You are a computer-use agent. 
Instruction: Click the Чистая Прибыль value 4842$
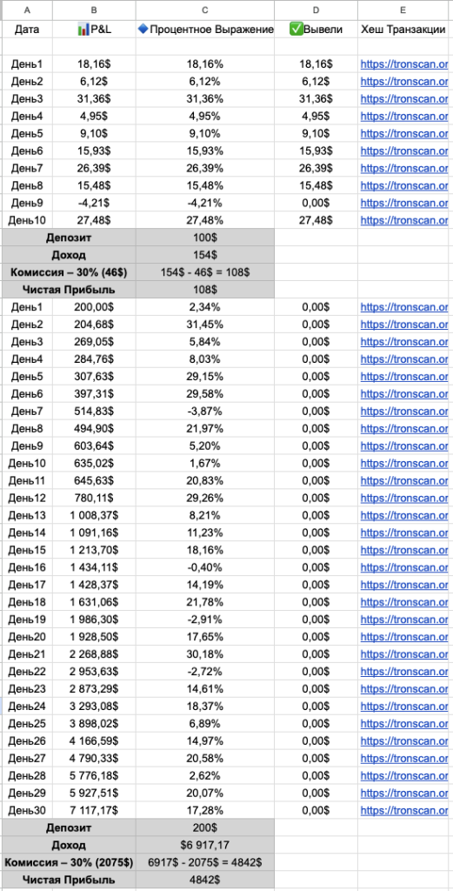pyautogui.click(x=205, y=880)
